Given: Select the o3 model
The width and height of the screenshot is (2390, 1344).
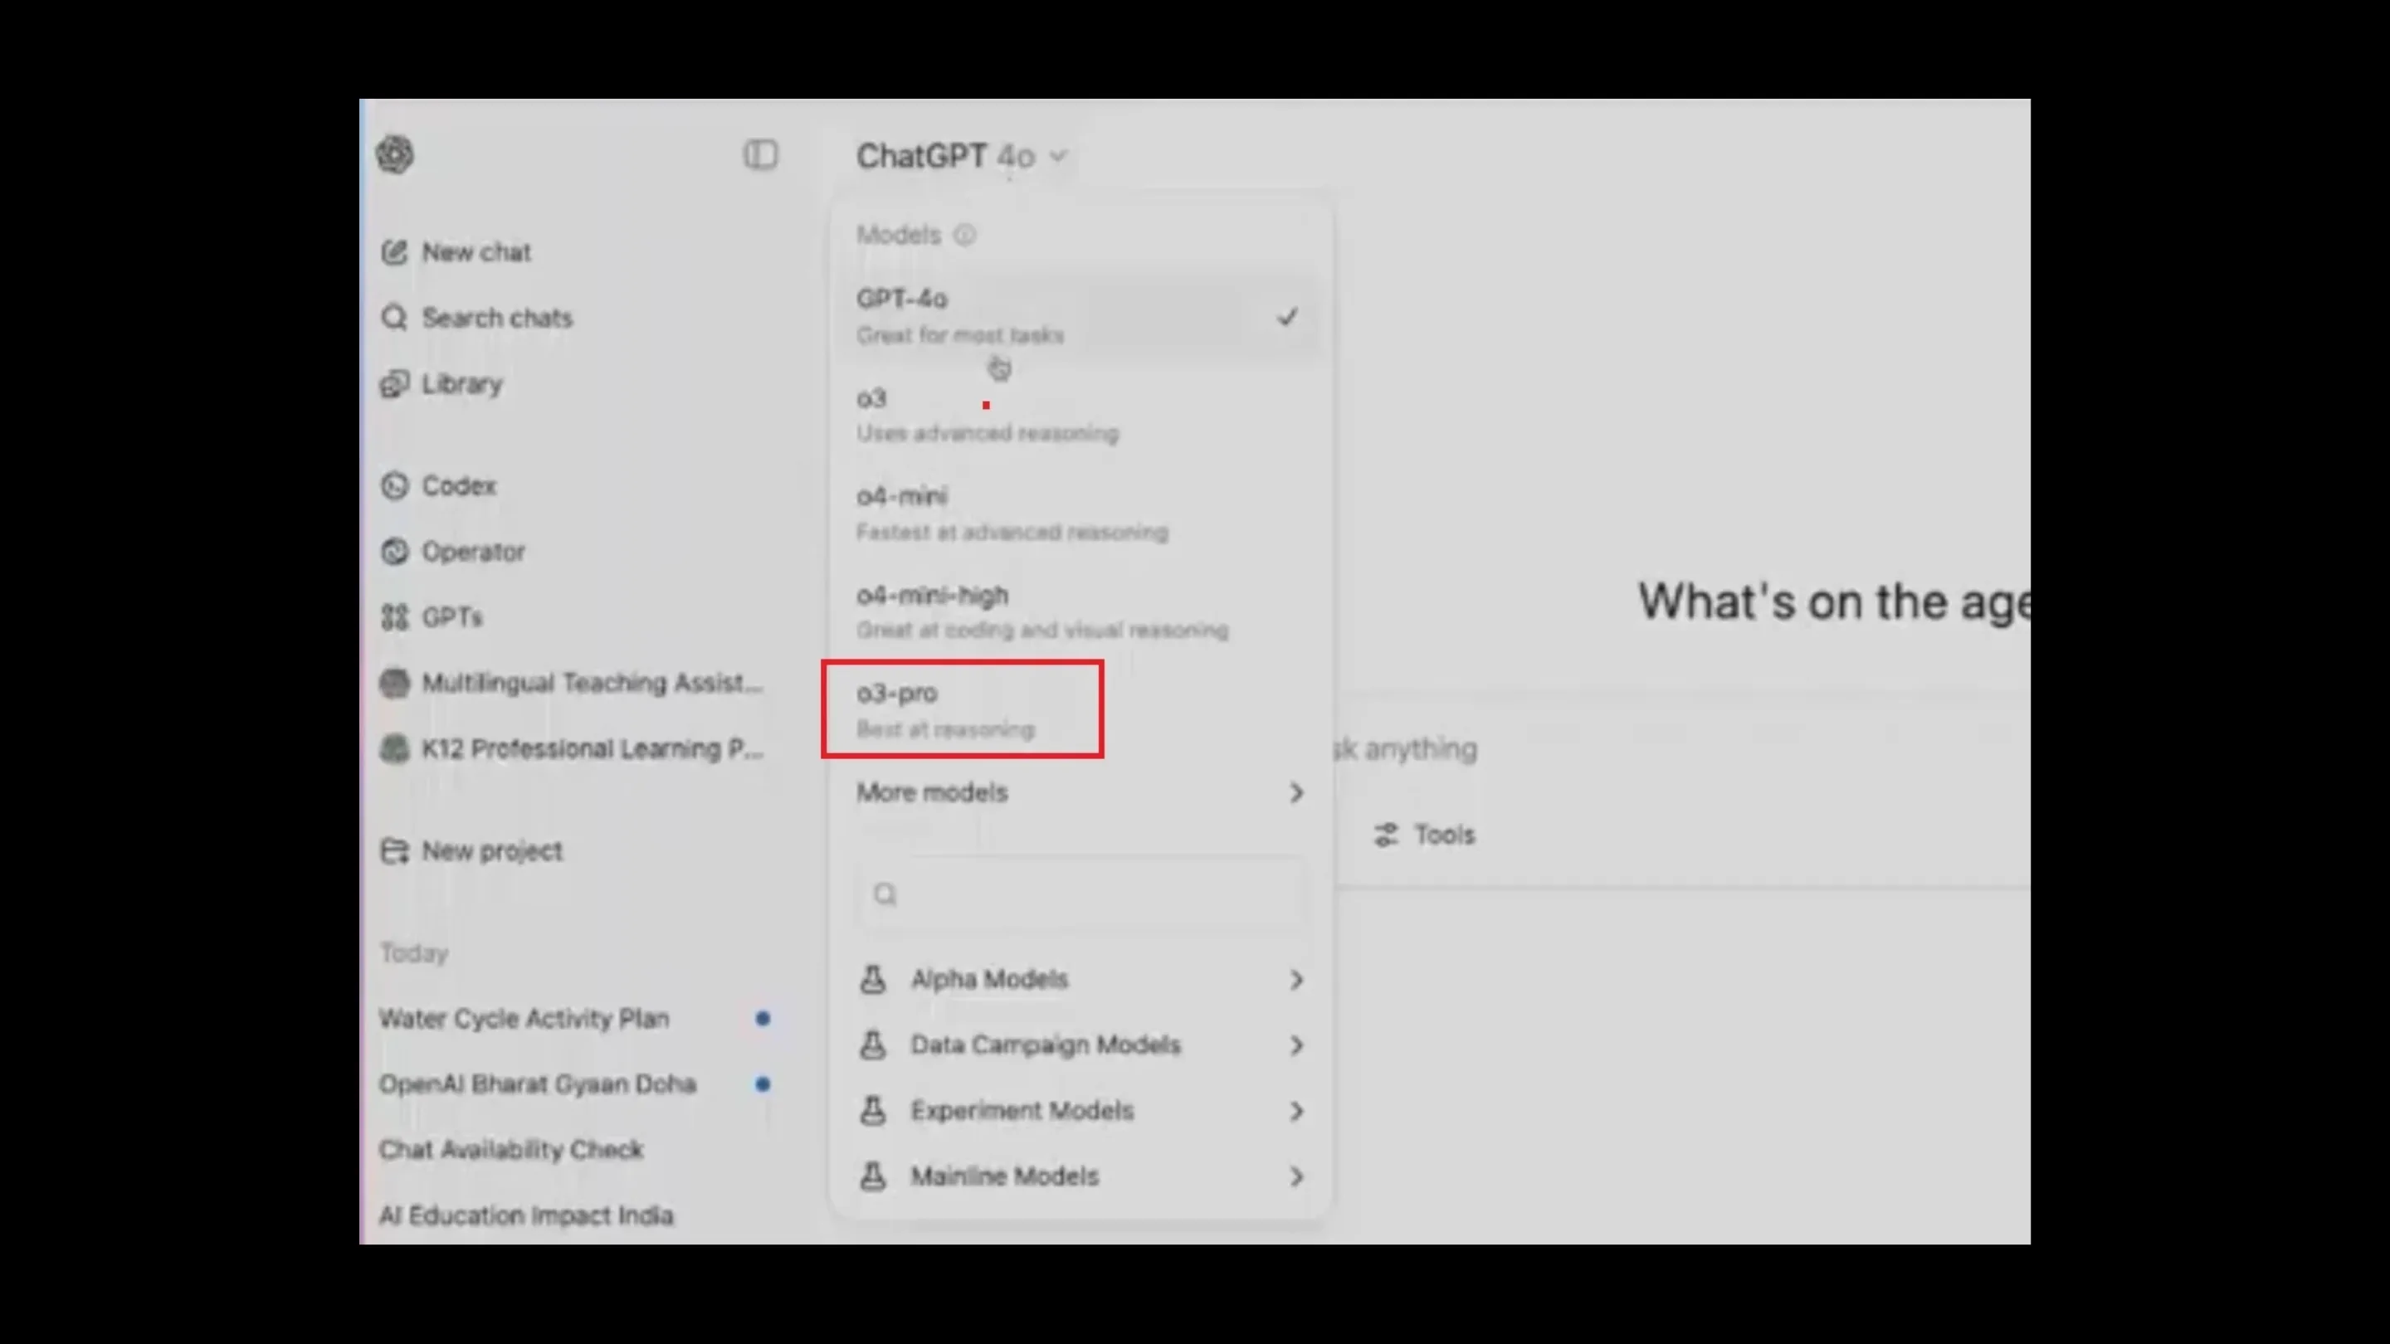Looking at the screenshot, I should pos(1080,415).
